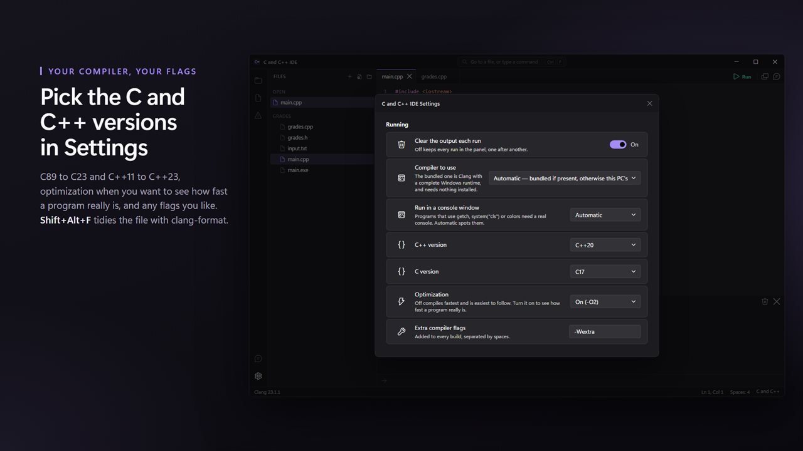
Task: Switch to the grades.cpp editor tab
Action: point(434,76)
